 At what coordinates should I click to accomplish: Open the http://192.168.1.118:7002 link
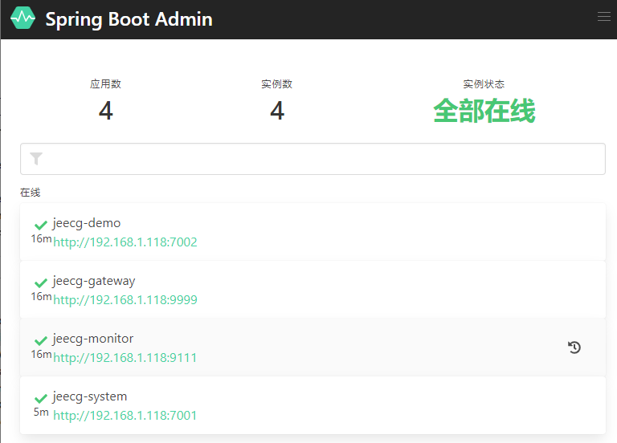(125, 242)
